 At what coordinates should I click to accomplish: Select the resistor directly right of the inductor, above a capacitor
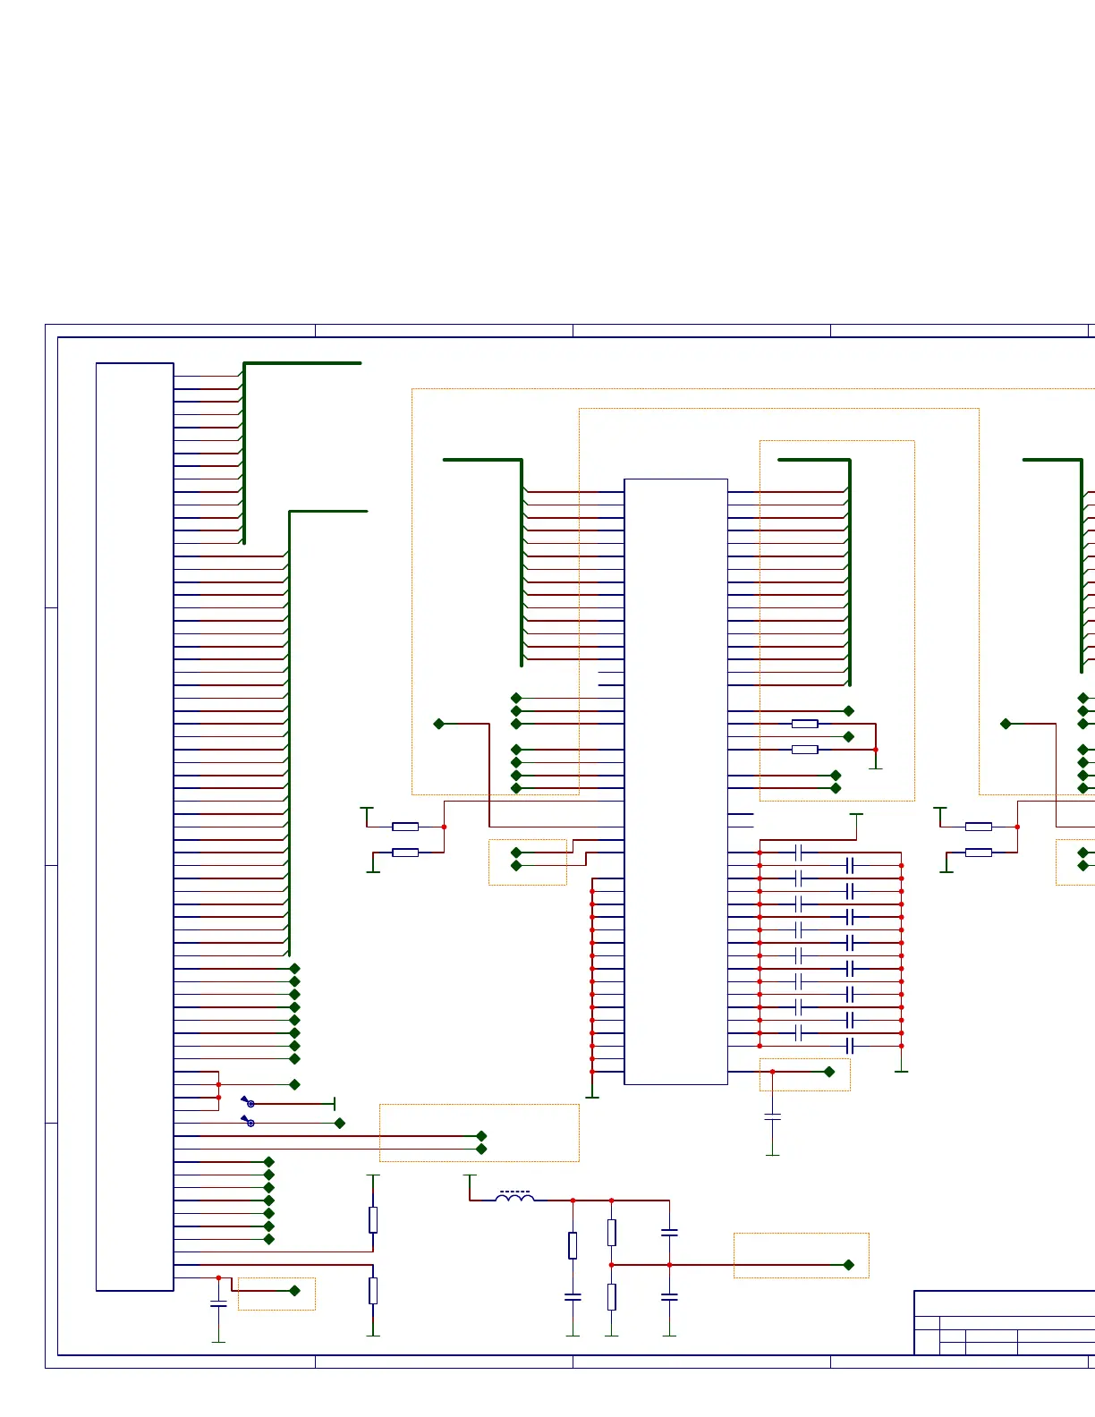point(573,1245)
